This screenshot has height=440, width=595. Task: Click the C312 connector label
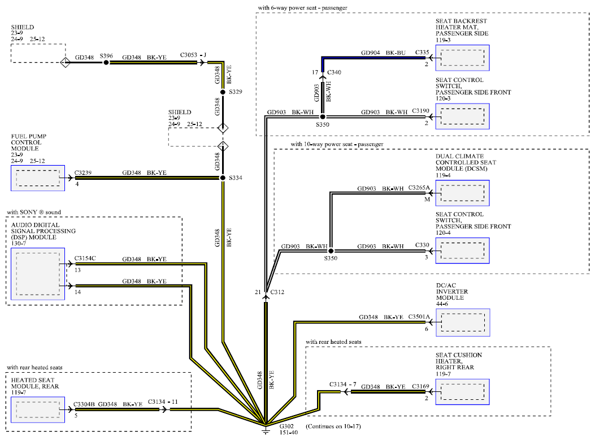[x=277, y=292]
